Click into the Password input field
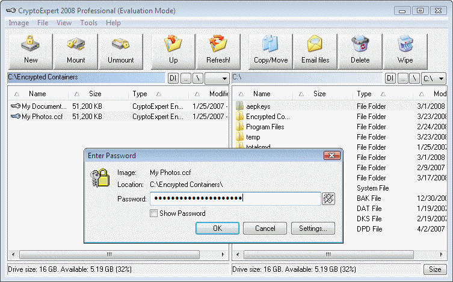 (235, 198)
